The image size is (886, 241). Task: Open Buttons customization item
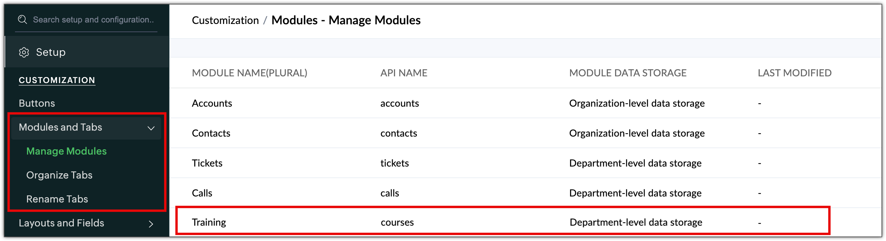pos(37,103)
